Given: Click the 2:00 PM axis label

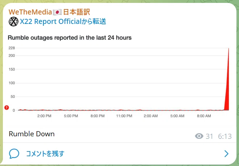Looking at the screenshot, I should coord(44,116).
